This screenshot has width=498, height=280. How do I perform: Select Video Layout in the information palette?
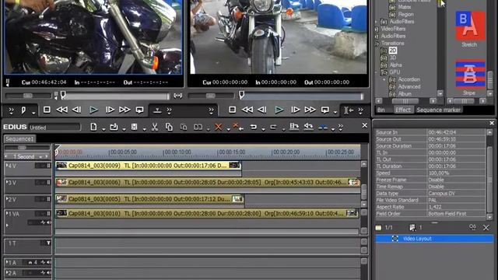(x=434, y=239)
